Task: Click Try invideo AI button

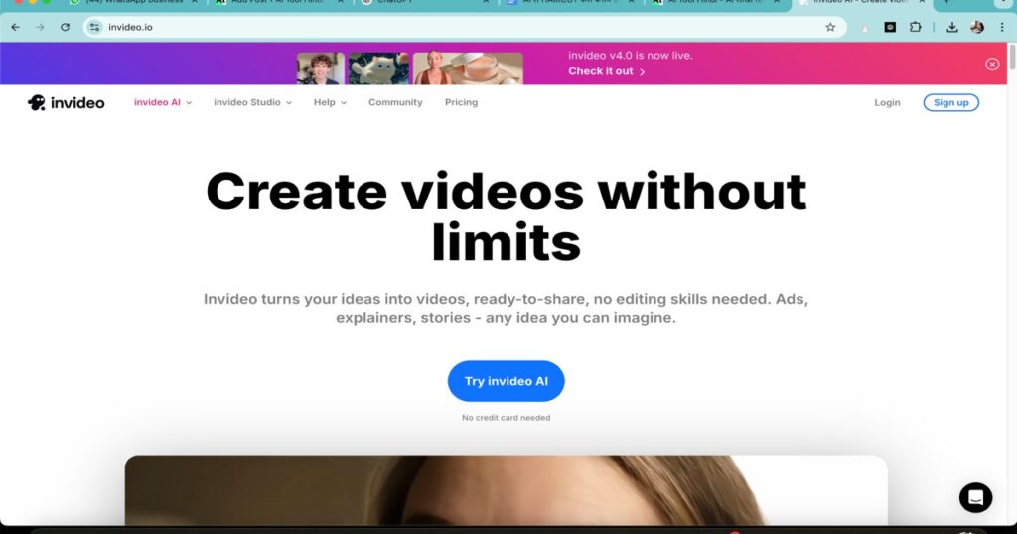Action: pyautogui.click(x=506, y=381)
